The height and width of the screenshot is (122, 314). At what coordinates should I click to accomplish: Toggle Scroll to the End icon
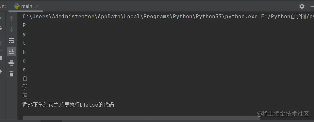point(11,52)
